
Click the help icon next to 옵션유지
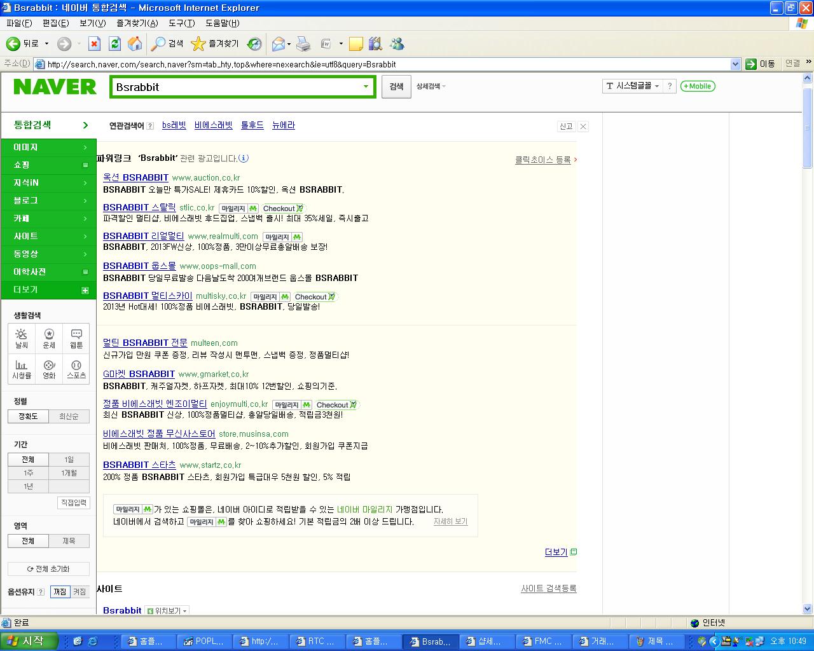(x=41, y=592)
